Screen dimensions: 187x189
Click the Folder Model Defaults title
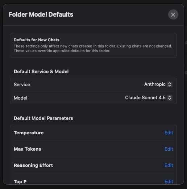tap(41, 14)
